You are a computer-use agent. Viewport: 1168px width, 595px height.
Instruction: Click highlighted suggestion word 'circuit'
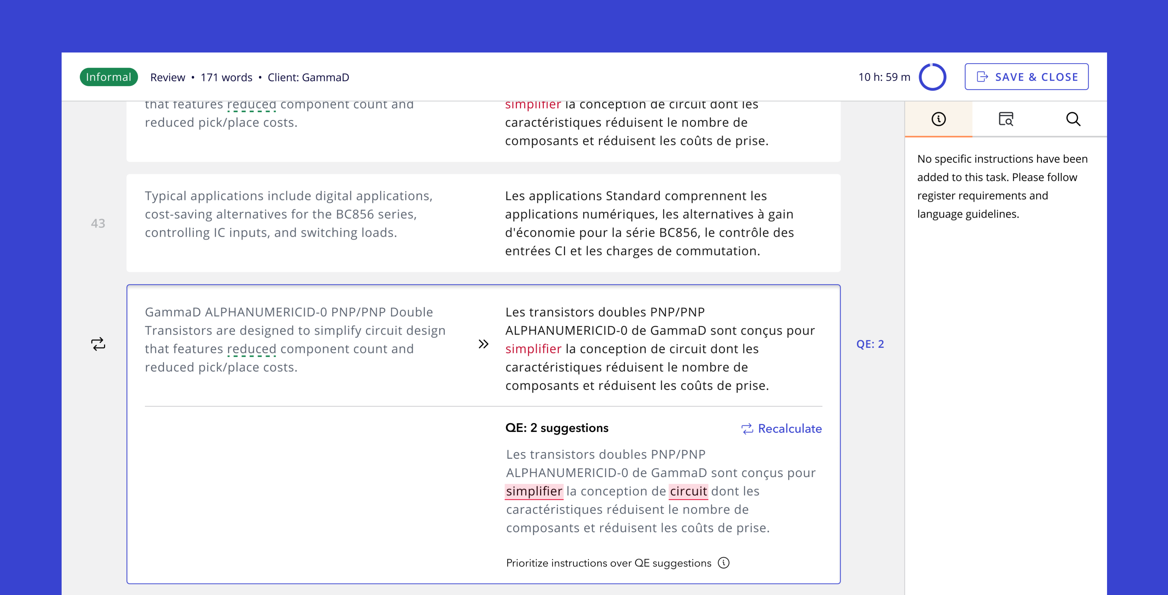[688, 491]
